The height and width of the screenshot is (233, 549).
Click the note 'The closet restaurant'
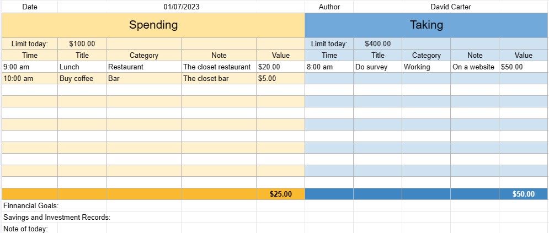(218, 67)
